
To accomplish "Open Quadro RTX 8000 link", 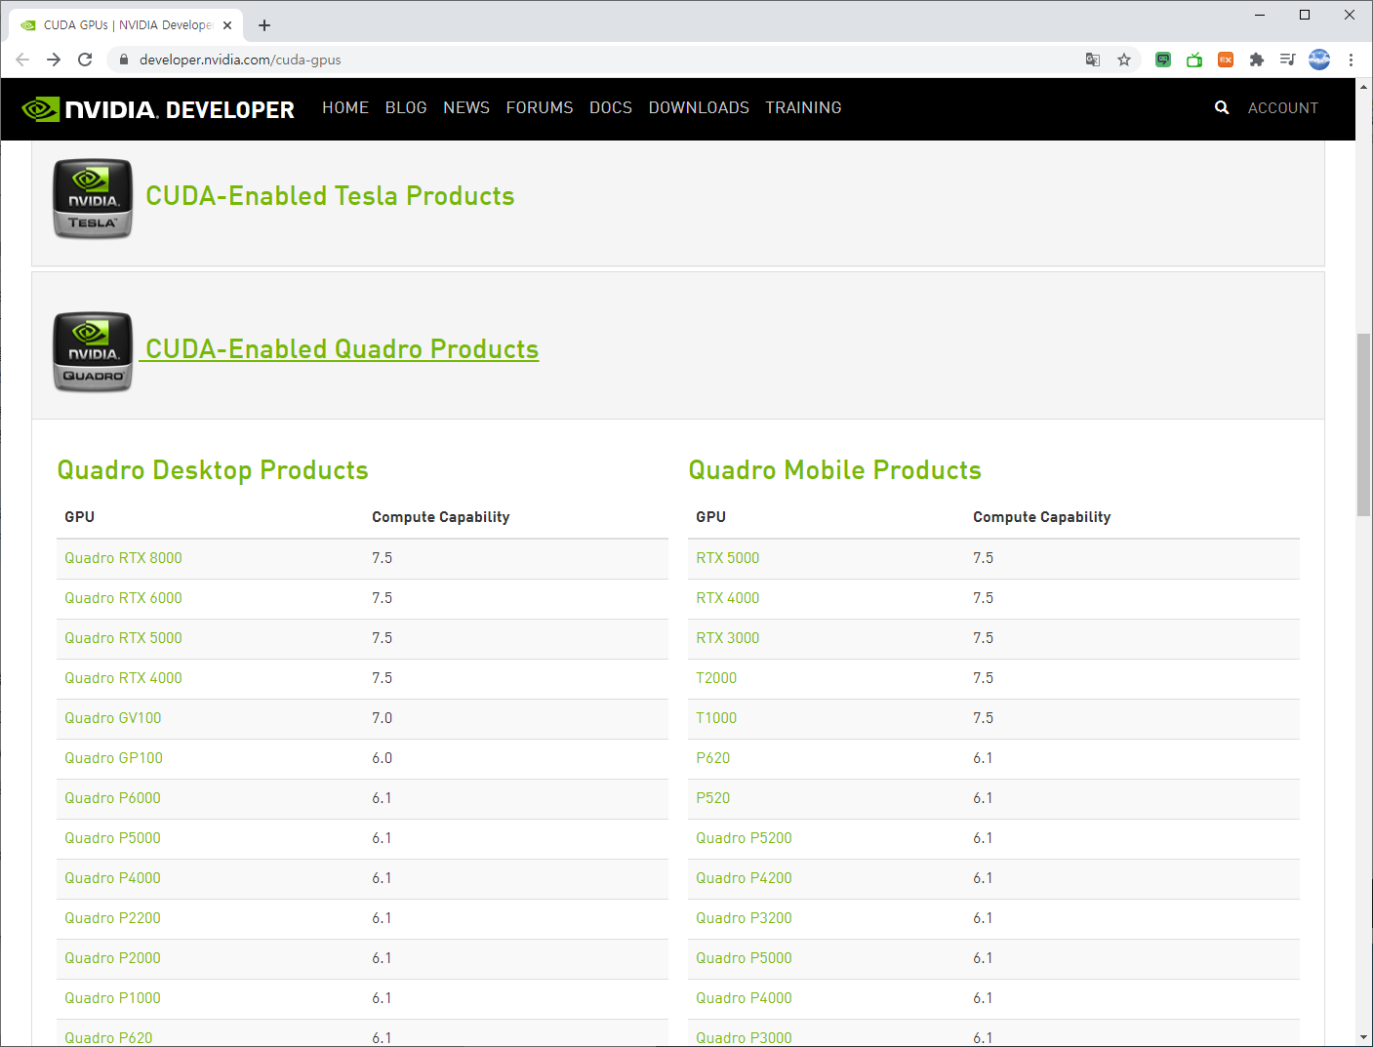I will tap(123, 558).
